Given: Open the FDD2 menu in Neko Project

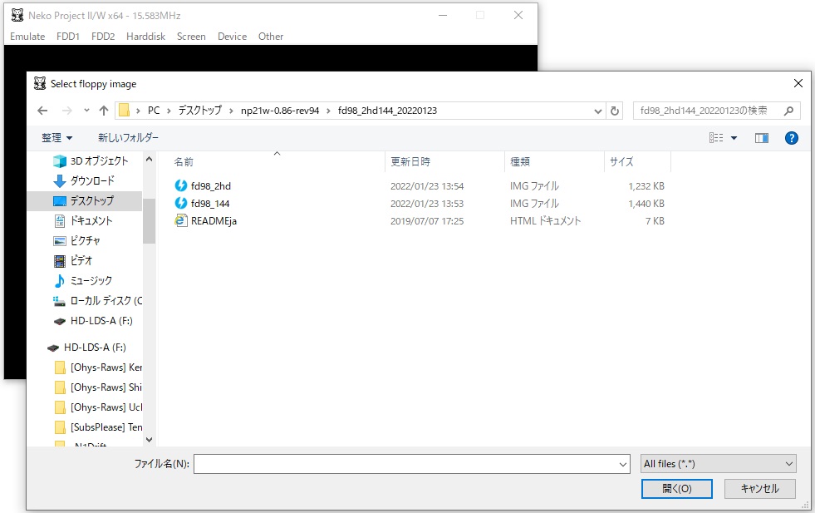Looking at the screenshot, I should (x=103, y=37).
